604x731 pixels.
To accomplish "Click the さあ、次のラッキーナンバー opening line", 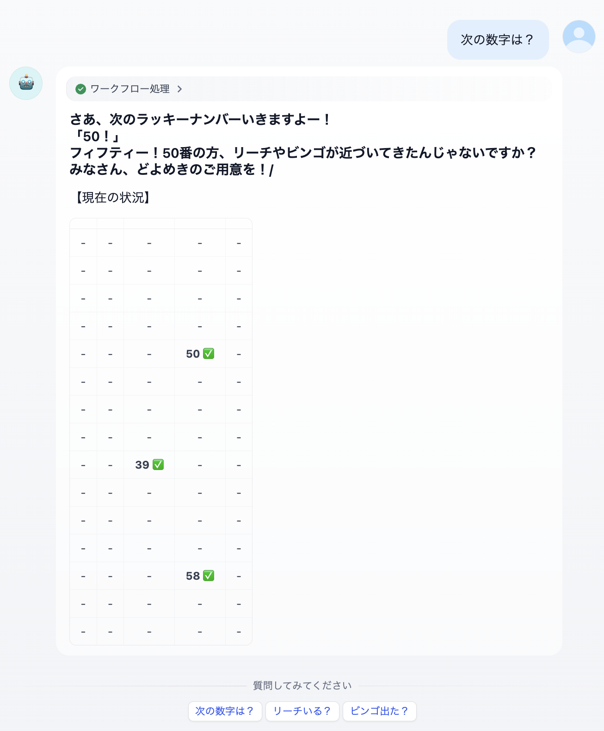I will [200, 119].
